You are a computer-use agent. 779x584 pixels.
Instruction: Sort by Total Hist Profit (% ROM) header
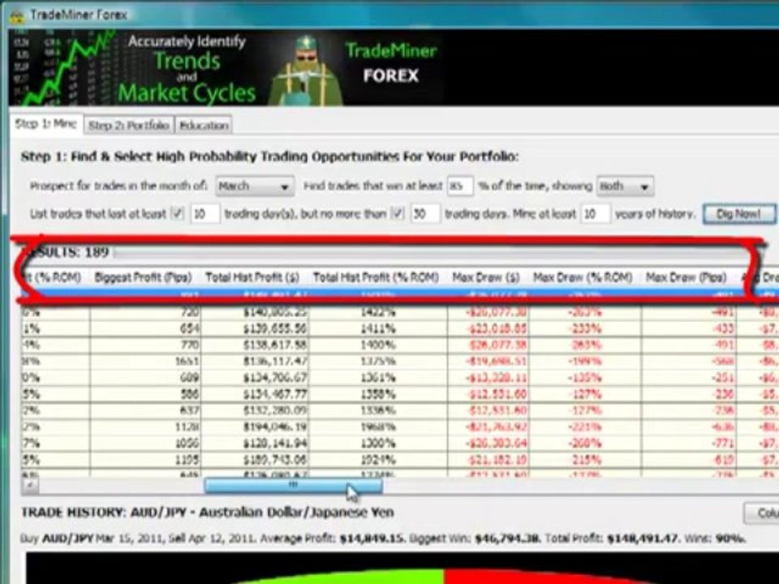376,277
